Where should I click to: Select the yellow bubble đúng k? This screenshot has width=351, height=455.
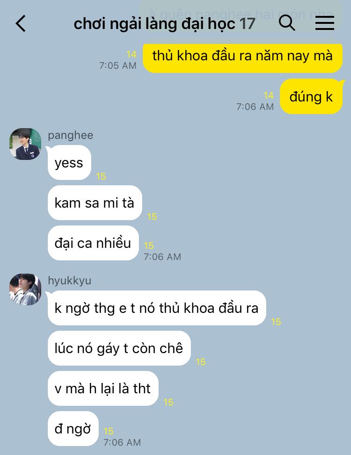[311, 97]
